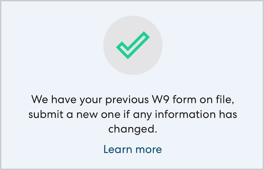Click the green checkmark icon
The width and height of the screenshot is (264, 170).
(132, 46)
